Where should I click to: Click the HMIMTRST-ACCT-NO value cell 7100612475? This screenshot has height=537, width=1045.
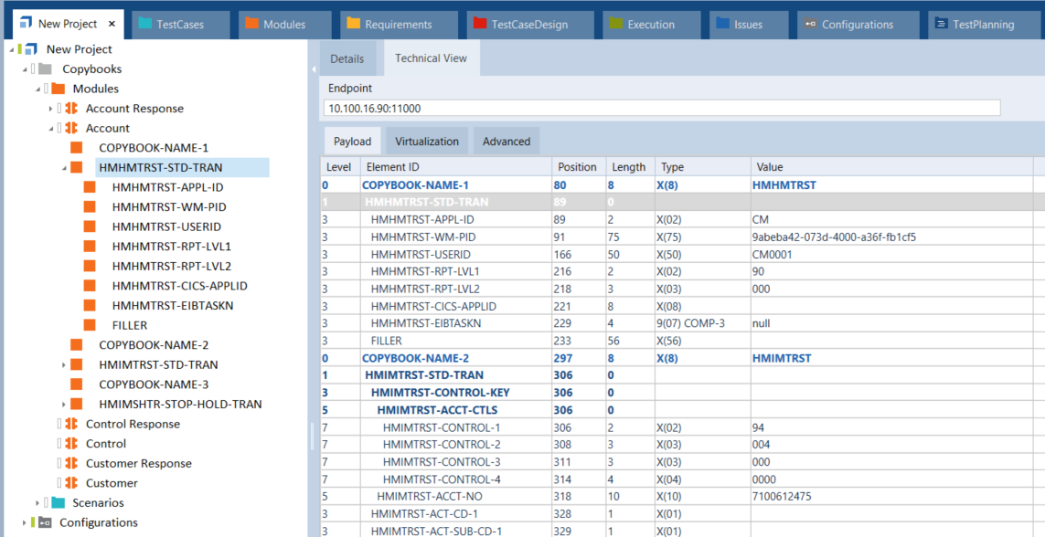[x=782, y=497]
